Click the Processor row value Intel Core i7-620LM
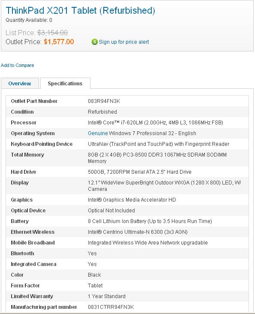This screenshot has height=314, width=255. [x=156, y=123]
